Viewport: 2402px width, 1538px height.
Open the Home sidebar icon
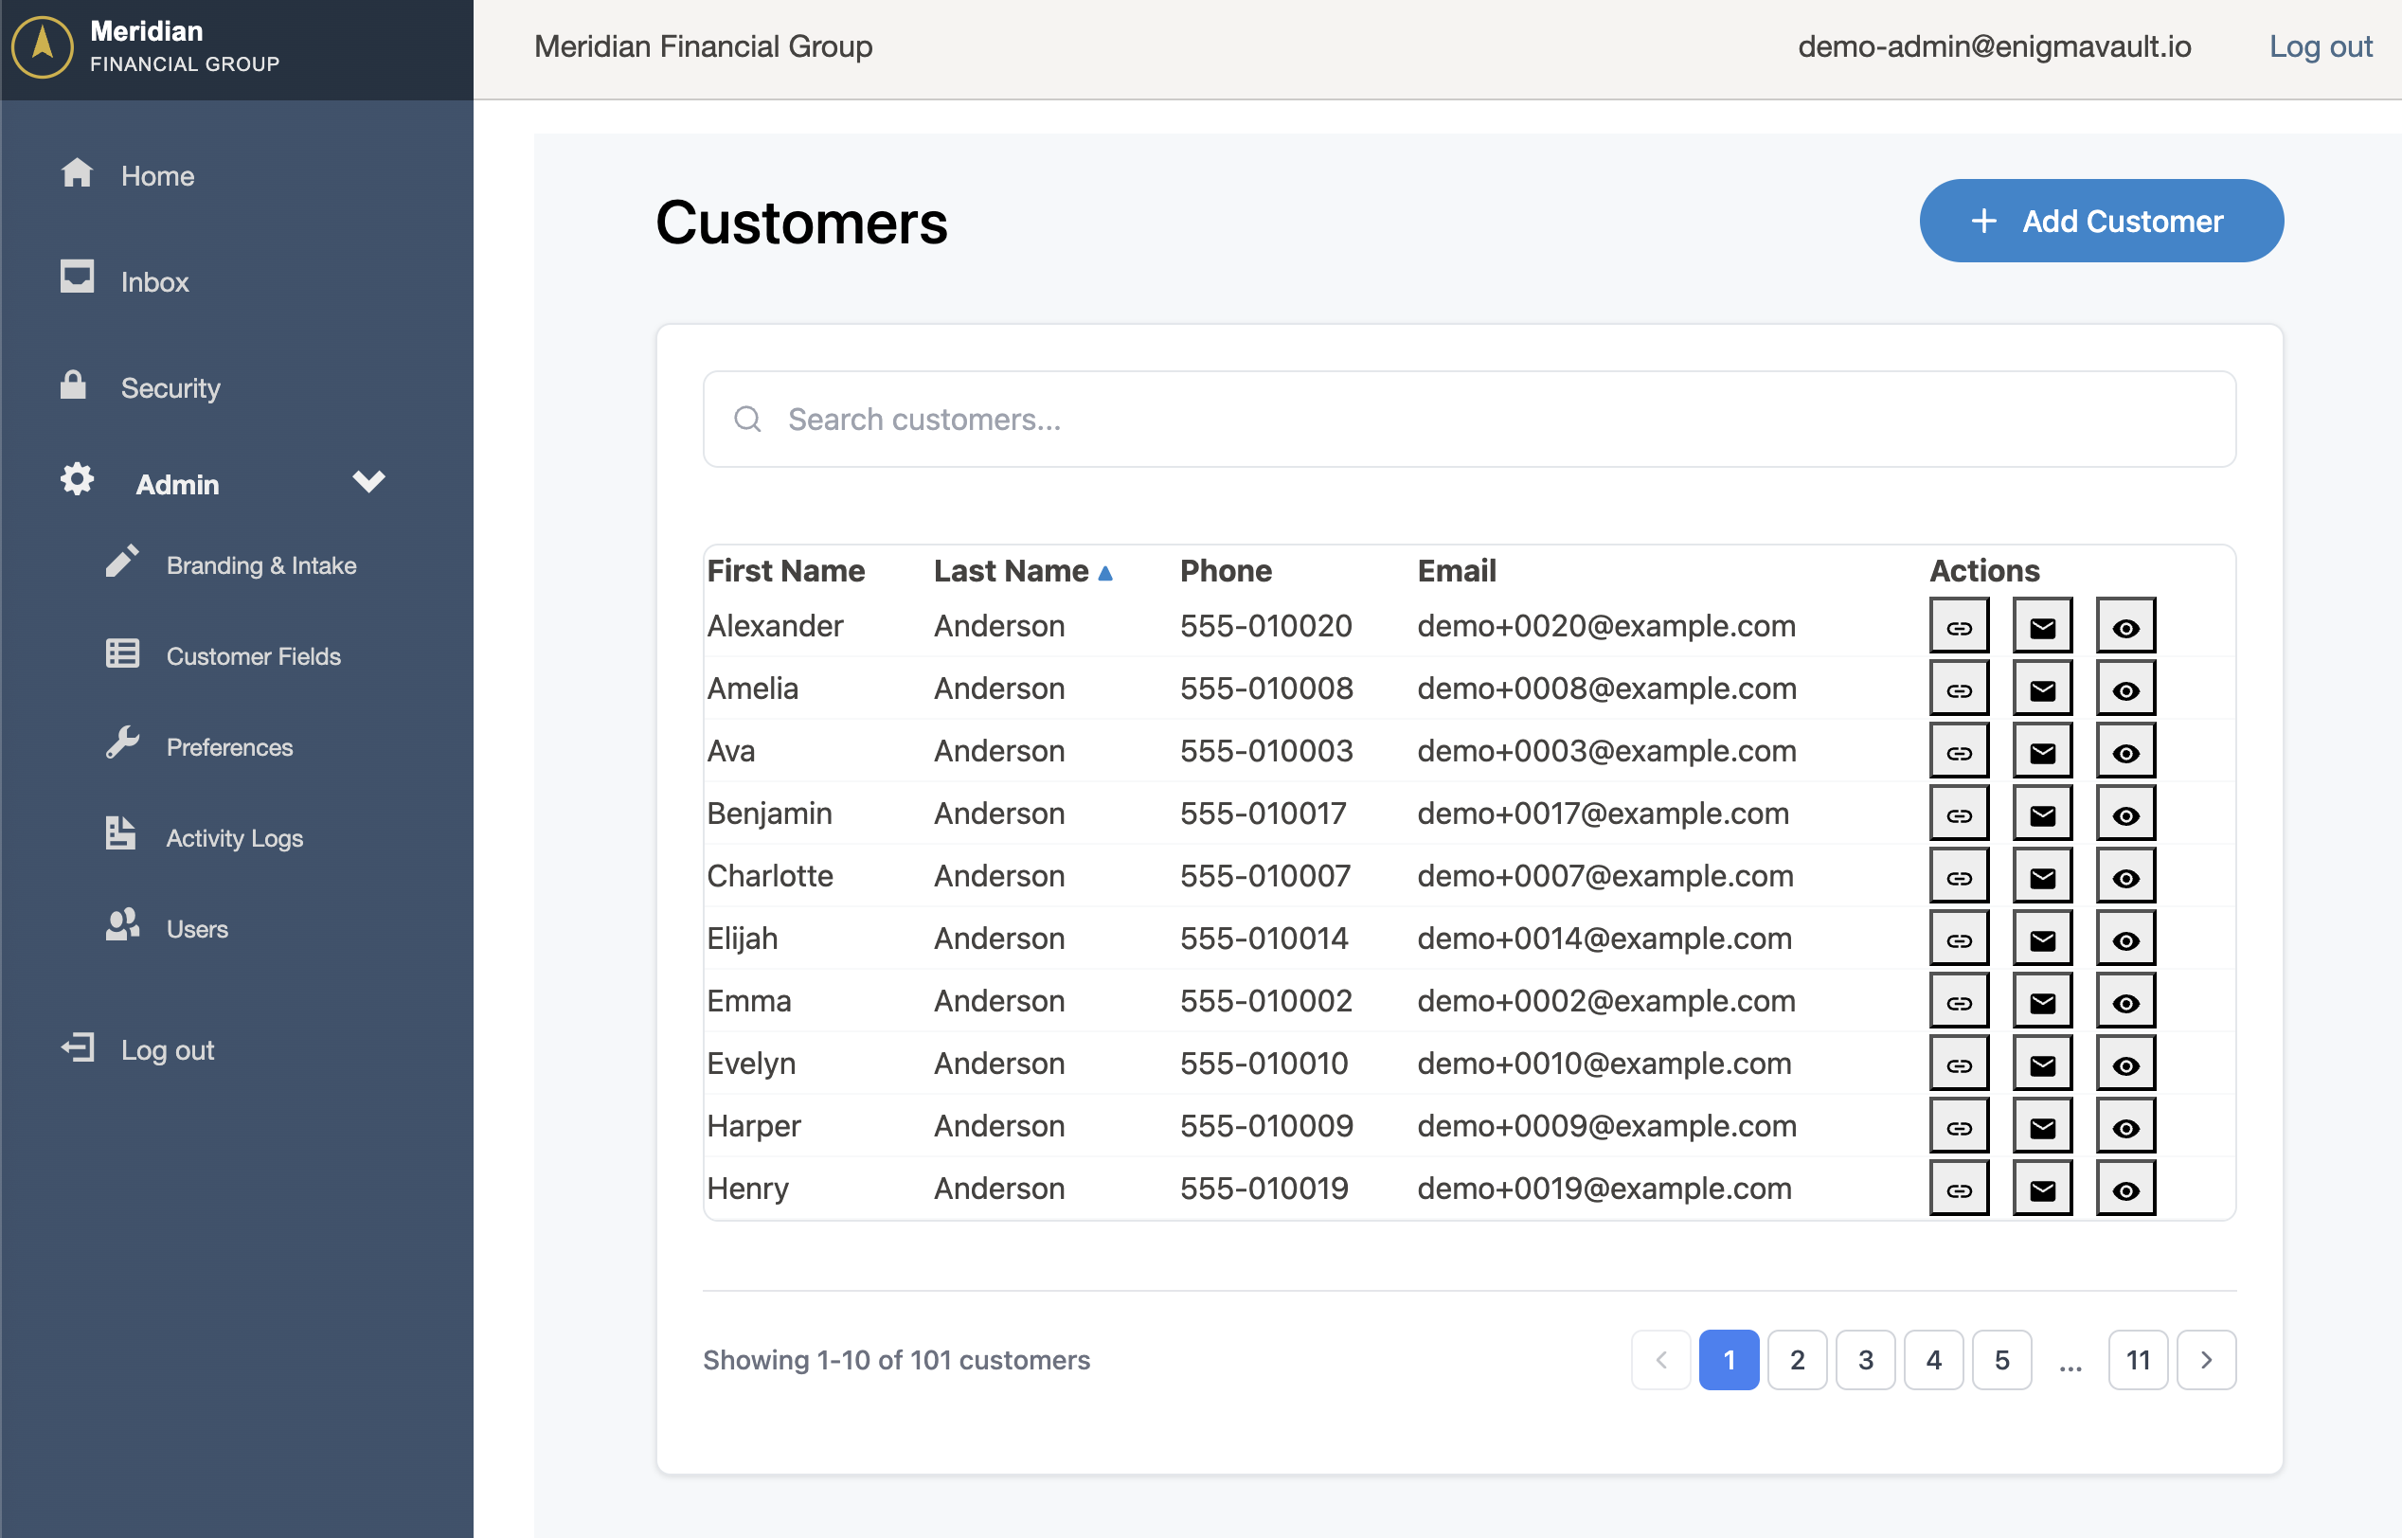(78, 175)
